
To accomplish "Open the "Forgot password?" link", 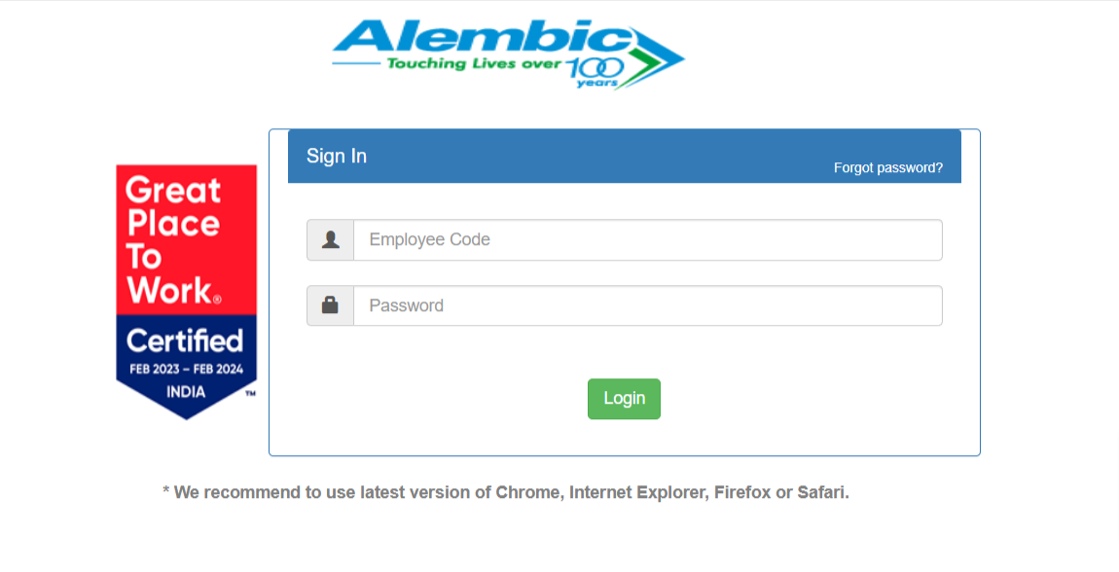I will [x=887, y=167].
